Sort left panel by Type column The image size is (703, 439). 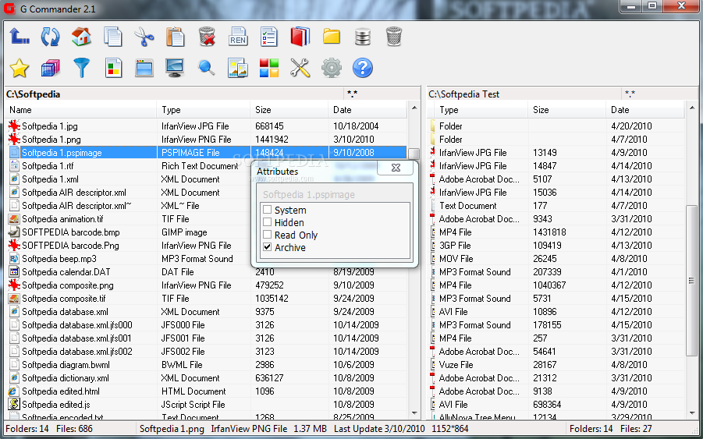[x=203, y=110]
